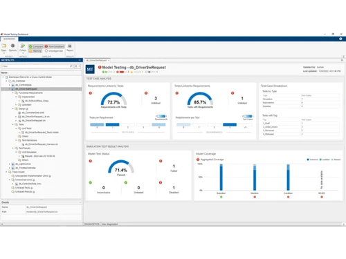Click the search magnifier in the Artifacts filter
This screenshot has width=346, height=259.
point(71,66)
